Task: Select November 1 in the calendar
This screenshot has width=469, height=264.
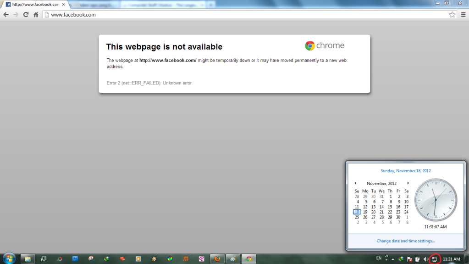Action: click(390, 197)
